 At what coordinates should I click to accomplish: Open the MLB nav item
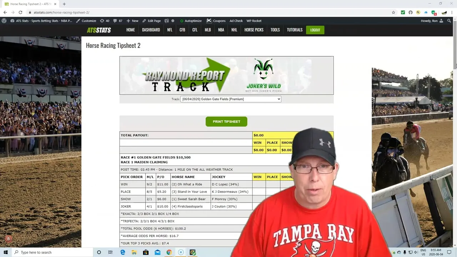click(208, 30)
